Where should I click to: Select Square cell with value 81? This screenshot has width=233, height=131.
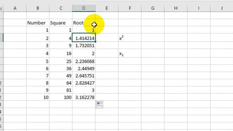[x=61, y=90]
